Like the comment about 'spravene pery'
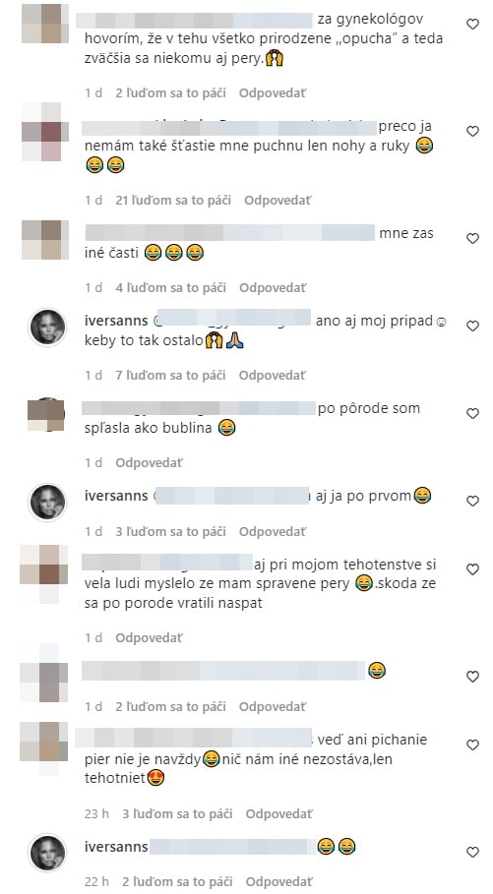This screenshot has height=894, width=493. (x=472, y=569)
